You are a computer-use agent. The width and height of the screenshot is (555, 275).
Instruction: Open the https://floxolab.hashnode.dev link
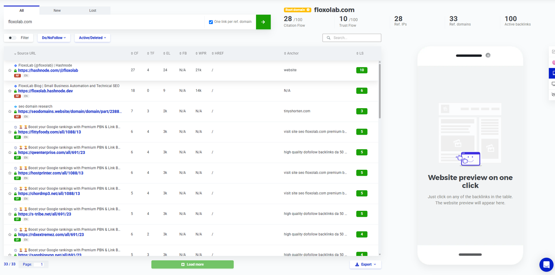tap(46, 91)
